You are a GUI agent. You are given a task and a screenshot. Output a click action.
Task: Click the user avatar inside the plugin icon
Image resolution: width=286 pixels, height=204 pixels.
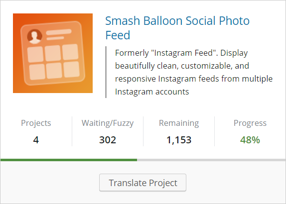coord(35,36)
